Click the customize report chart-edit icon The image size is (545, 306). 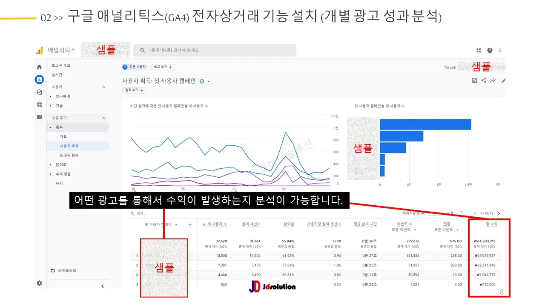474,80
